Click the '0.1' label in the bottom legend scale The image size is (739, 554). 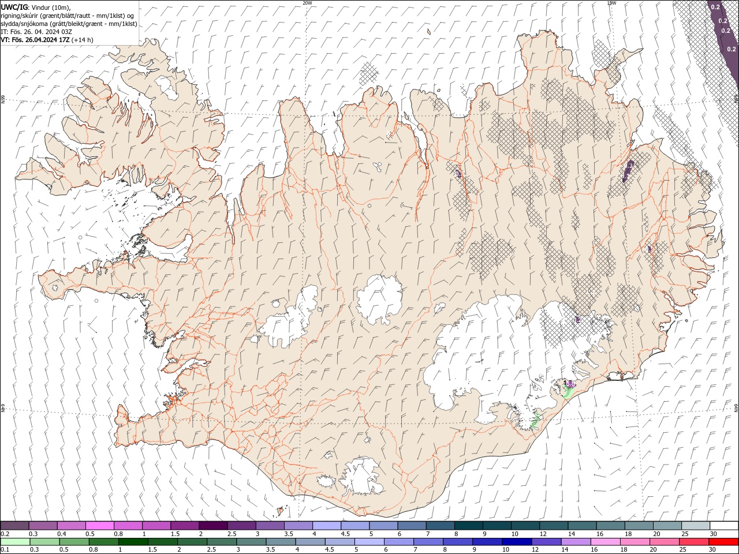(5, 550)
